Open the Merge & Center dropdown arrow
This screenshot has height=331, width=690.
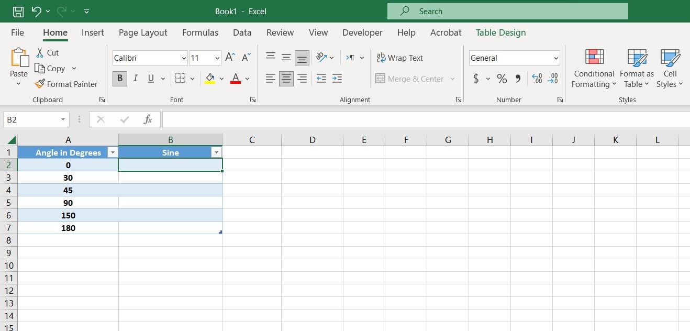452,79
